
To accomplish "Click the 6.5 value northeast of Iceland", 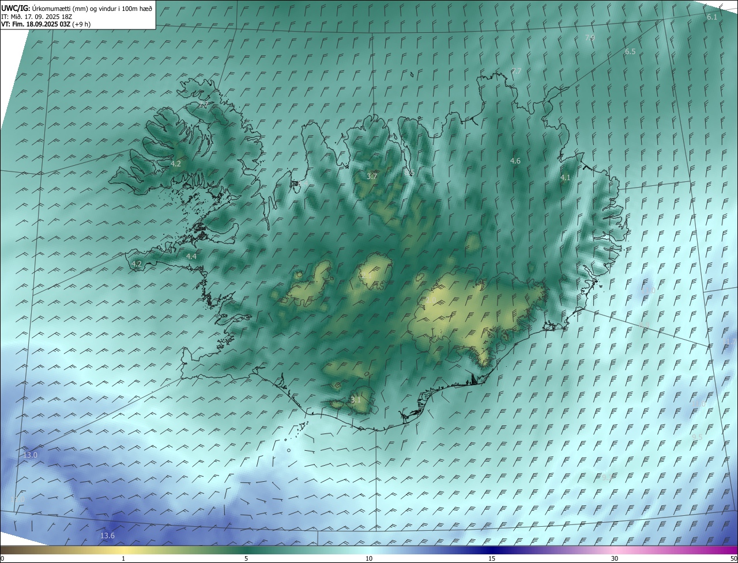I will pyautogui.click(x=630, y=52).
